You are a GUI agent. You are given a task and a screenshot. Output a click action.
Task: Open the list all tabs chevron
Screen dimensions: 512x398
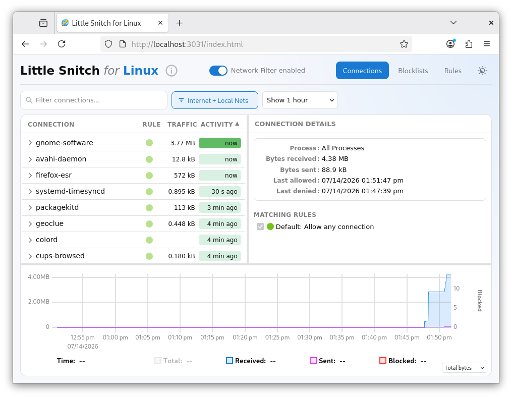(x=453, y=23)
